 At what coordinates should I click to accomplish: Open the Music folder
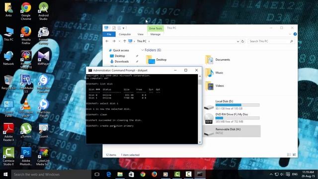tap(214, 73)
